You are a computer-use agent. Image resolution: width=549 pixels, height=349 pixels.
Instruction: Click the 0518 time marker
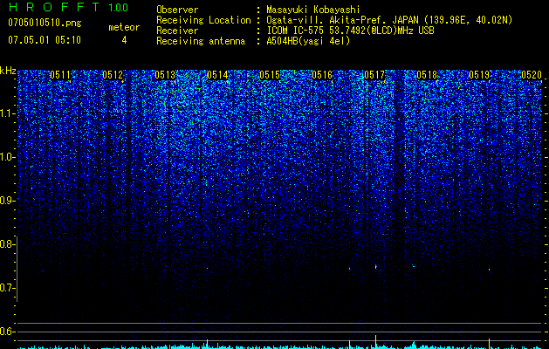(x=427, y=75)
